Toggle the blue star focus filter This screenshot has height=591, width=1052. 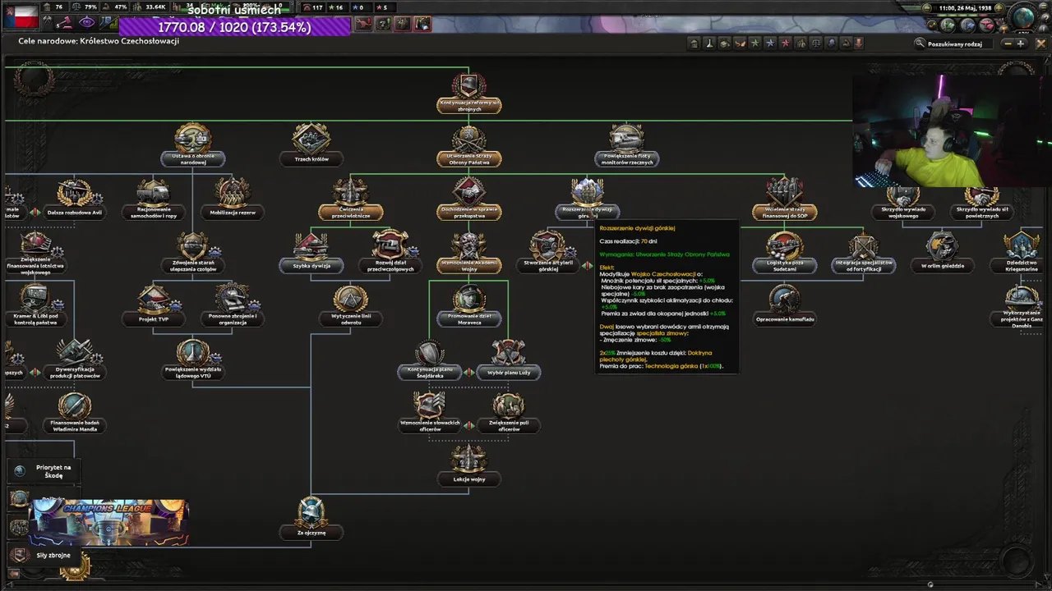coord(770,44)
